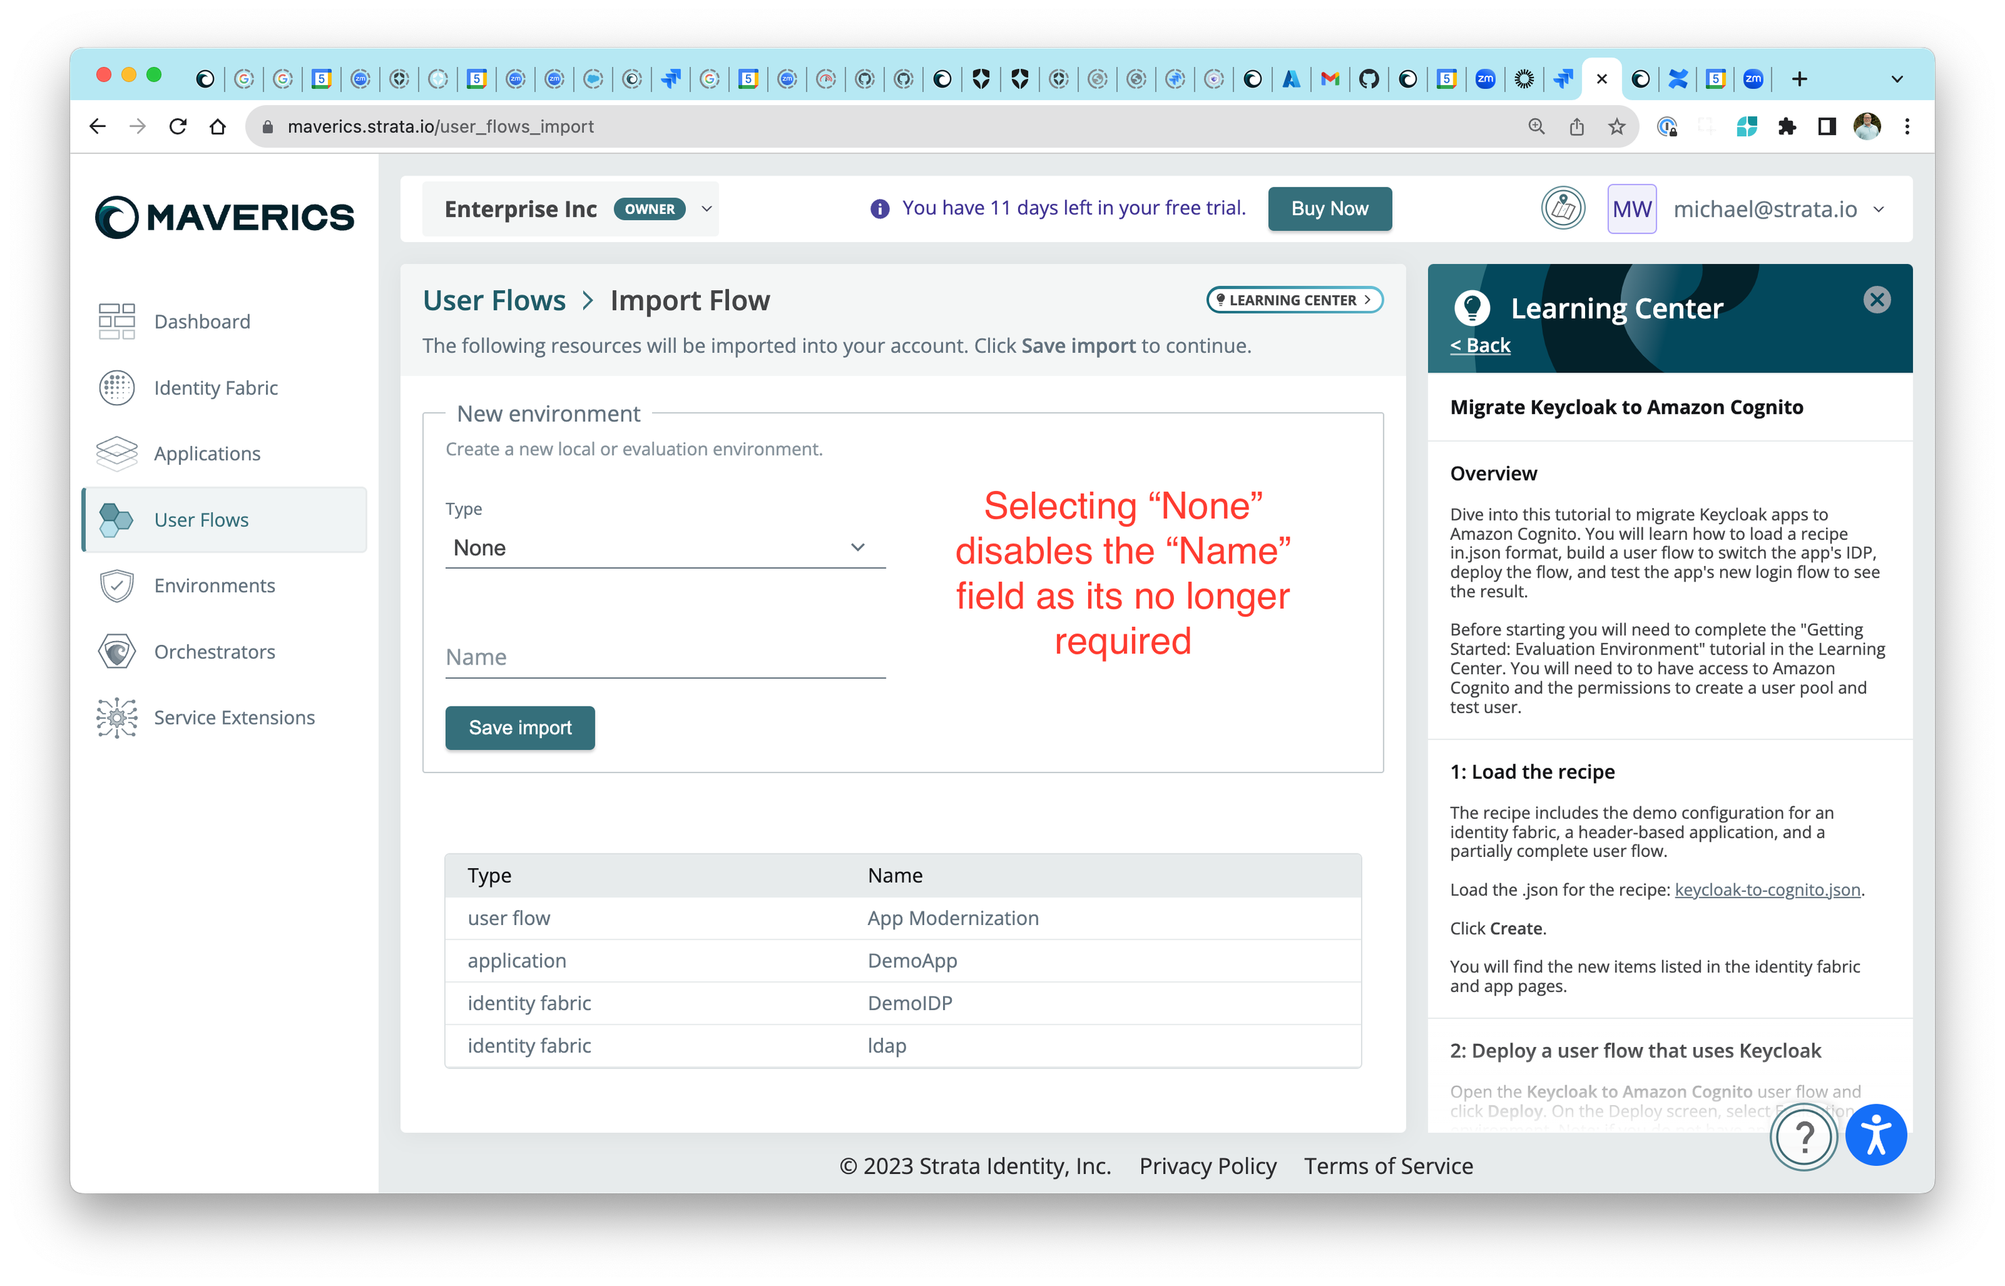Image resolution: width=2005 pixels, height=1286 pixels.
Task: Bookmark this page with the star
Action: [x=1617, y=126]
